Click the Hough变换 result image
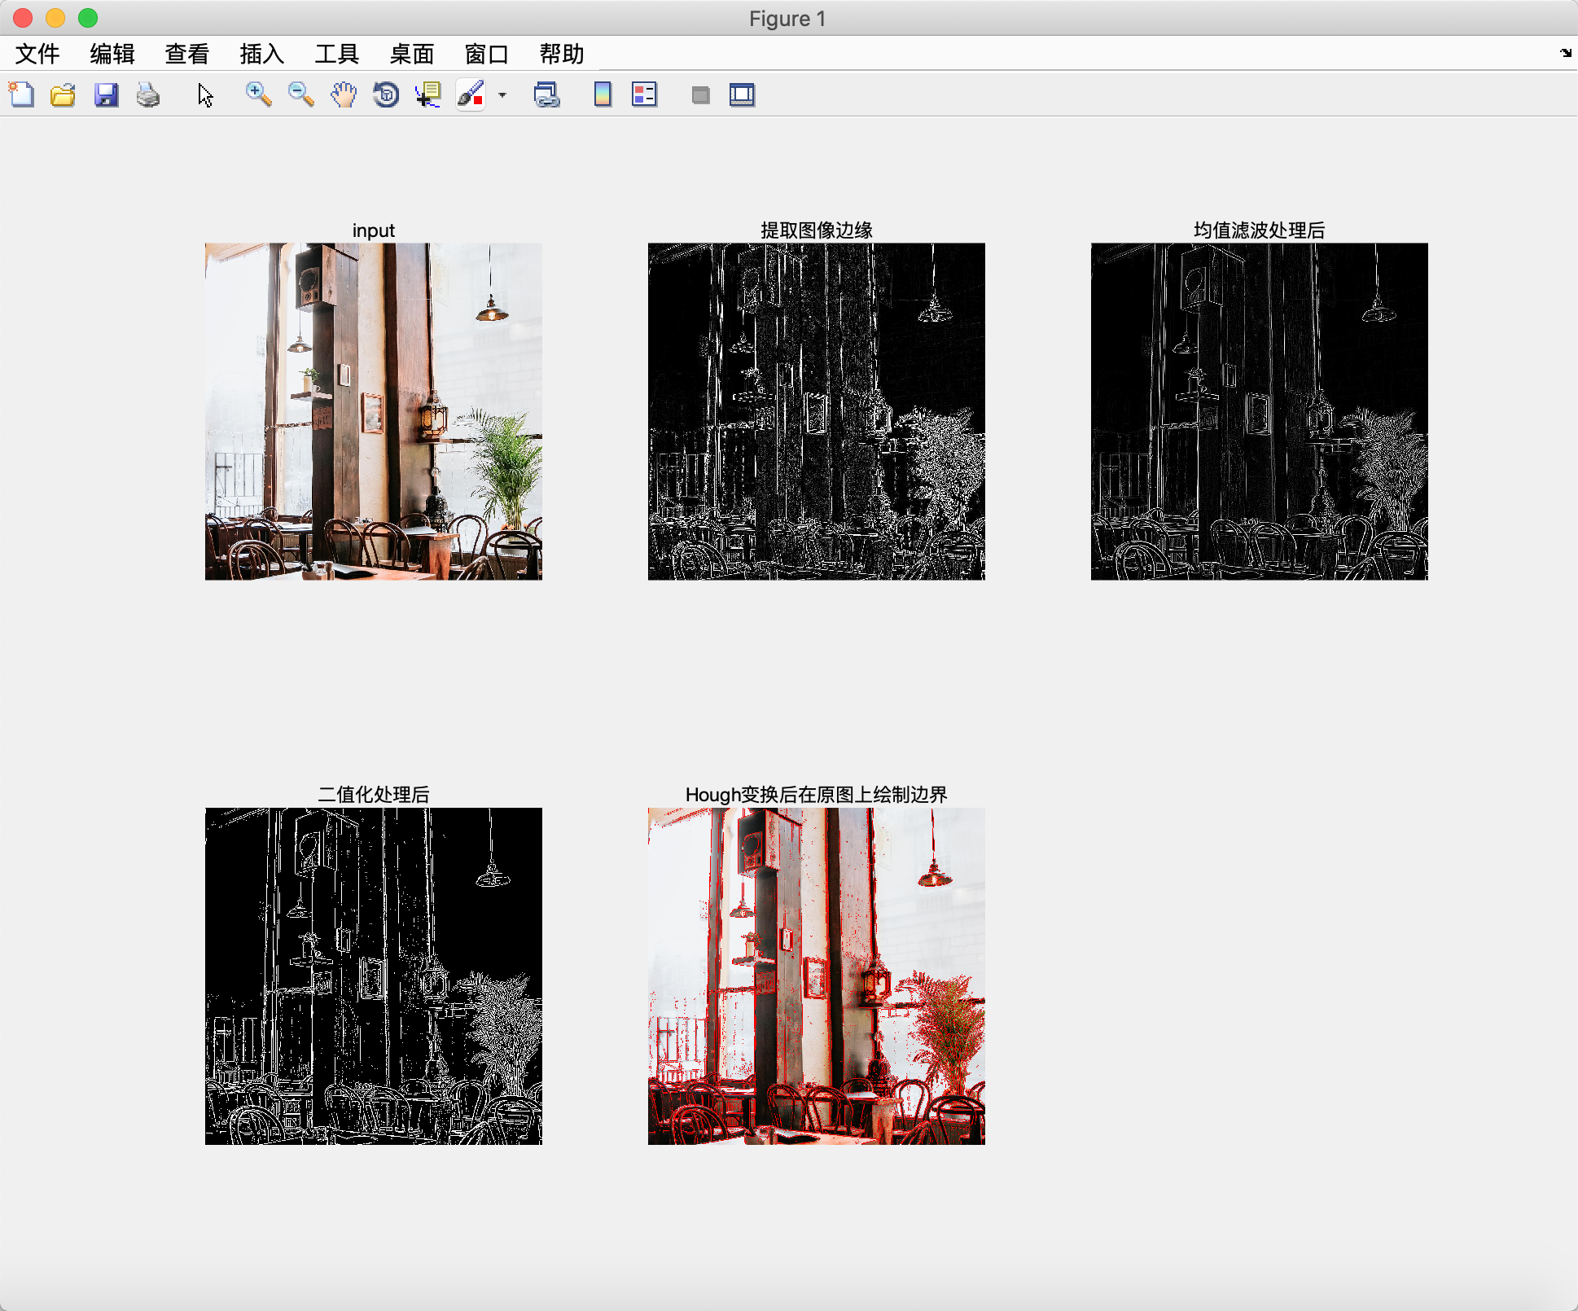1578x1311 pixels. (816, 976)
